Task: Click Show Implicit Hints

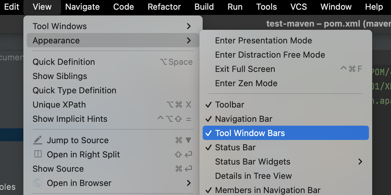Action: coord(70,119)
